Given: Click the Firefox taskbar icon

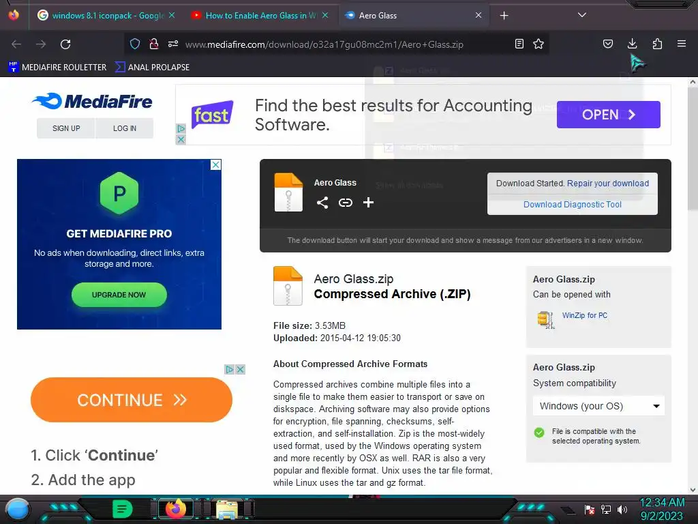Looking at the screenshot, I should click(175, 509).
